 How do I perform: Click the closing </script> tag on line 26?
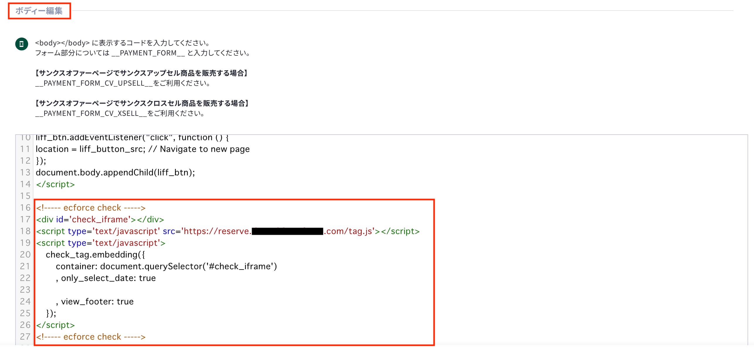coord(55,325)
